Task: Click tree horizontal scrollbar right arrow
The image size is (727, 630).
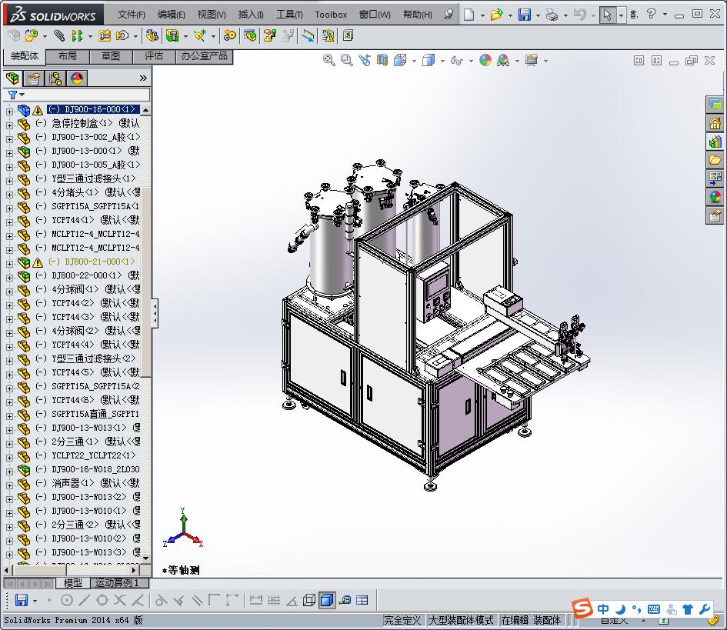Action: (x=134, y=570)
